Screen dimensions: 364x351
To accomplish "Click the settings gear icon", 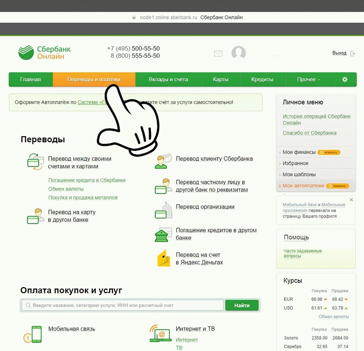I will [345, 80].
